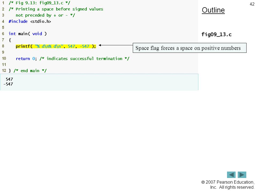The image size is (257, 193).
Task: Go to the previous slide arrow button
Action: [x=231, y=175]
